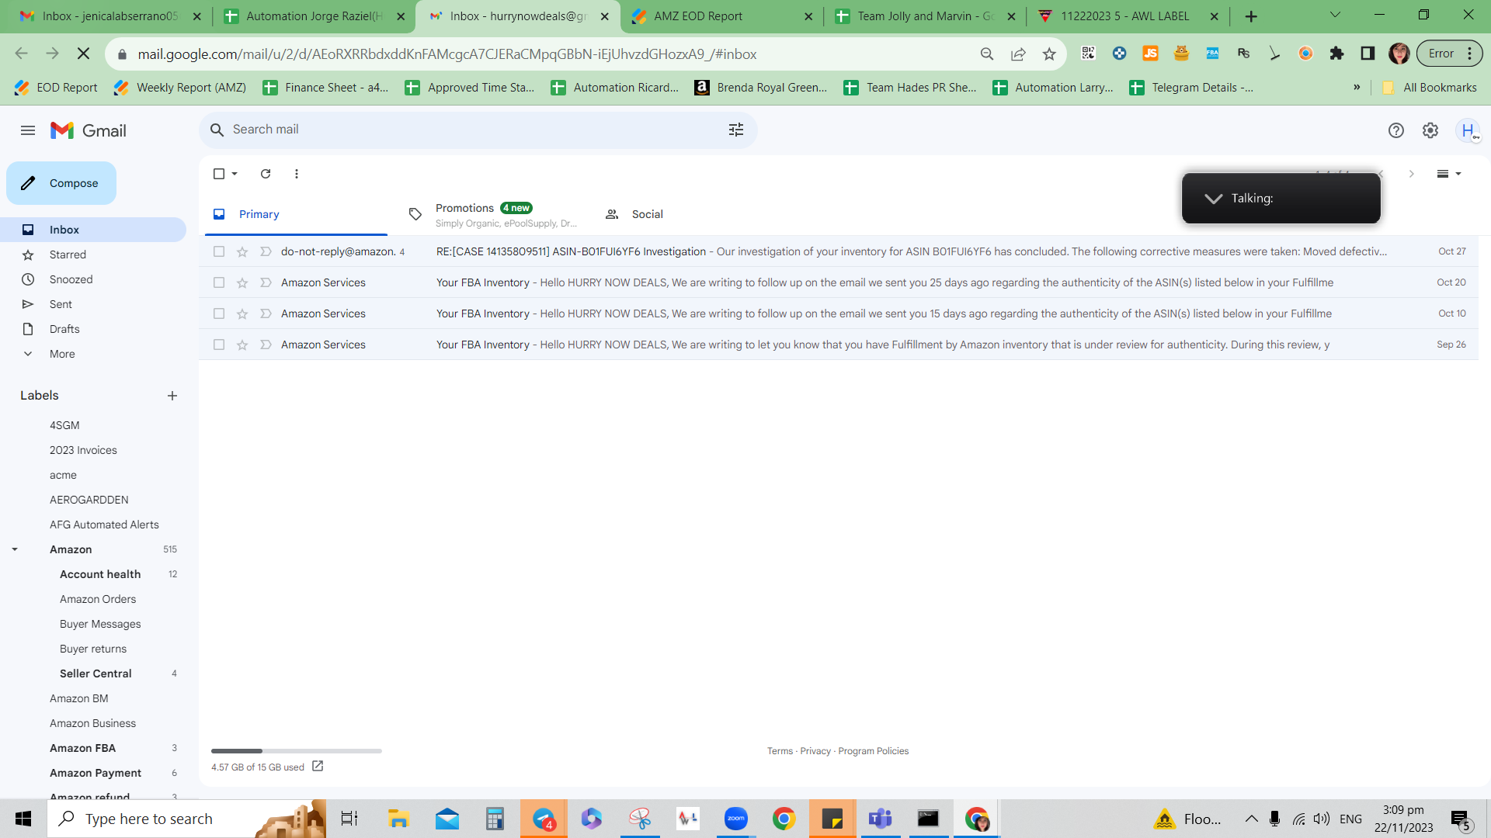Image resolution: width=1491 pixels, height=838 pixels.
Task: Show all bookmarks overflow chevron
Action: tap(1357, 88)
